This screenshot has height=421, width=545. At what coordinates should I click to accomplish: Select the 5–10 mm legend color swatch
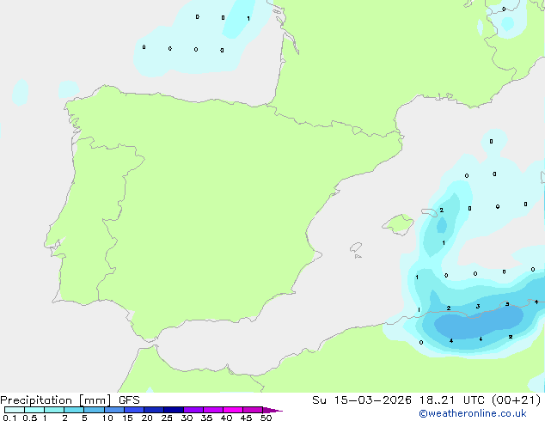point(95,410)
